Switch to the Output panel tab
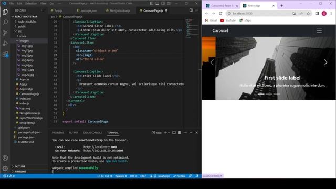This screenshot has width=336, height=189. click(x=73, y=133)
